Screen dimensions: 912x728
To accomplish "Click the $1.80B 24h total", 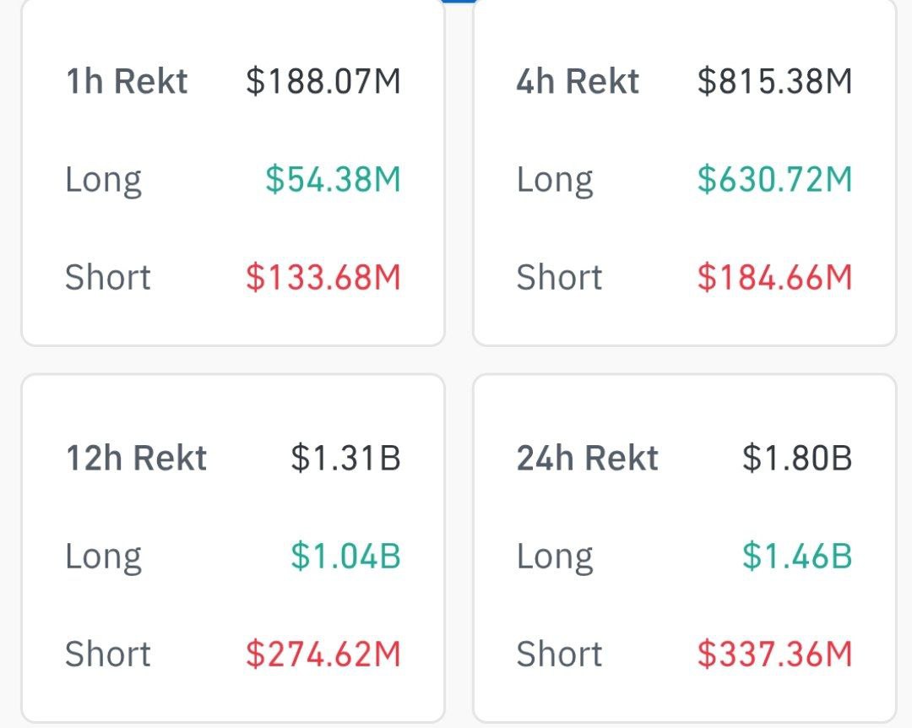I will [x=796, y=459].
